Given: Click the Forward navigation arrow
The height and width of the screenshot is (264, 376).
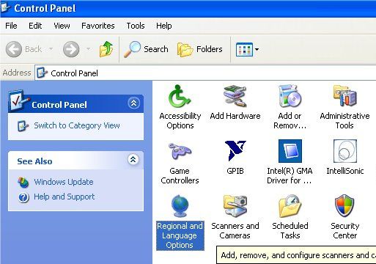Looking at the screenshot, I should pos(71,49).
